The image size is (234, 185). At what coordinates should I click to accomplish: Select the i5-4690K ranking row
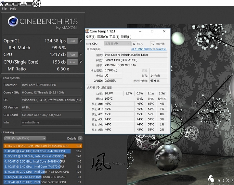point(43,161)
